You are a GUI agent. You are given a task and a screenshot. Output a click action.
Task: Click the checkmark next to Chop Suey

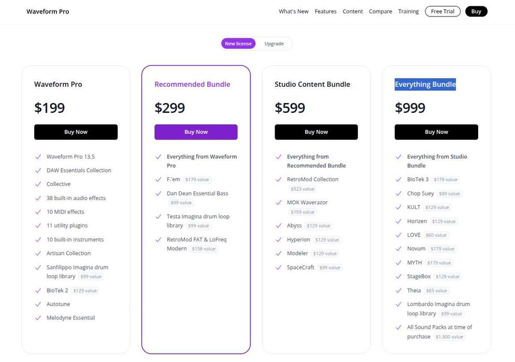pyautogui.click(x=398, y=193)
